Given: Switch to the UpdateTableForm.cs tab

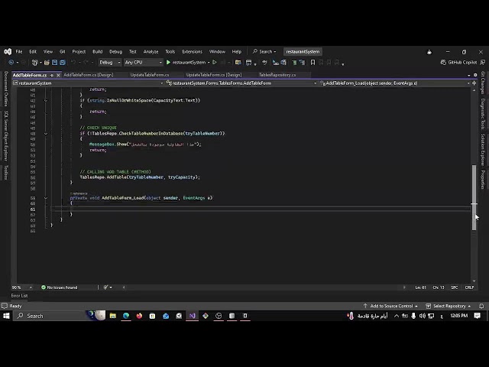Looking at the screenshot, I should pos(150,75).
